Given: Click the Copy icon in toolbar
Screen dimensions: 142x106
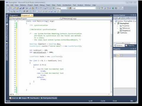Looking at the screenshot, I should 30,8.
